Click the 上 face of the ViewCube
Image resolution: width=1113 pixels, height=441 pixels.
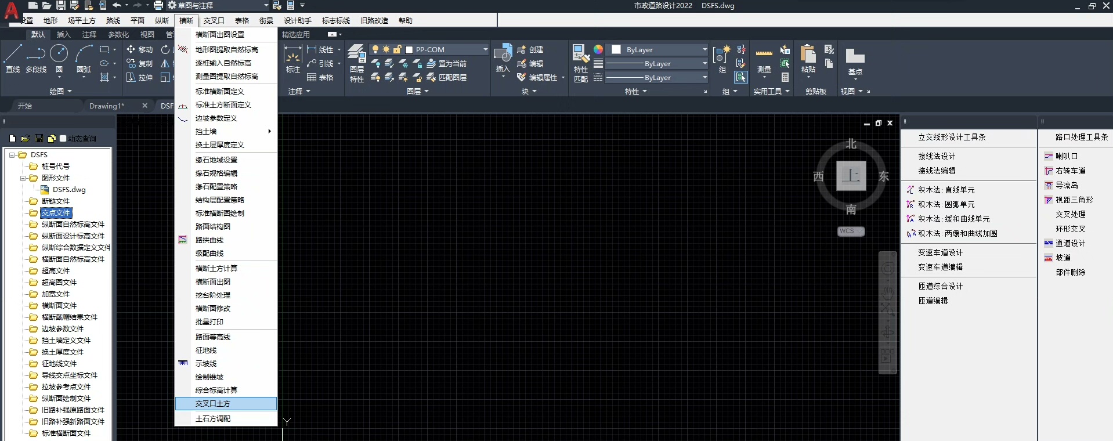pos(851,176)
